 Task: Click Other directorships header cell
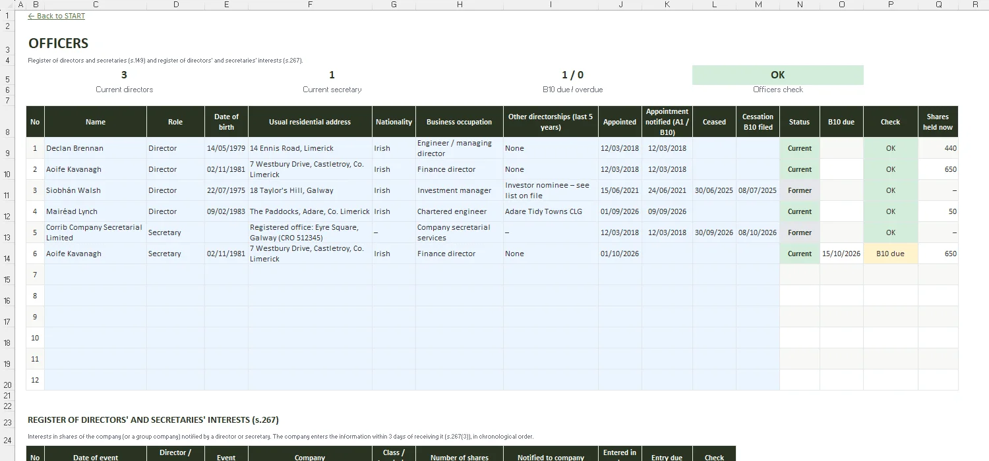point(551,122)
